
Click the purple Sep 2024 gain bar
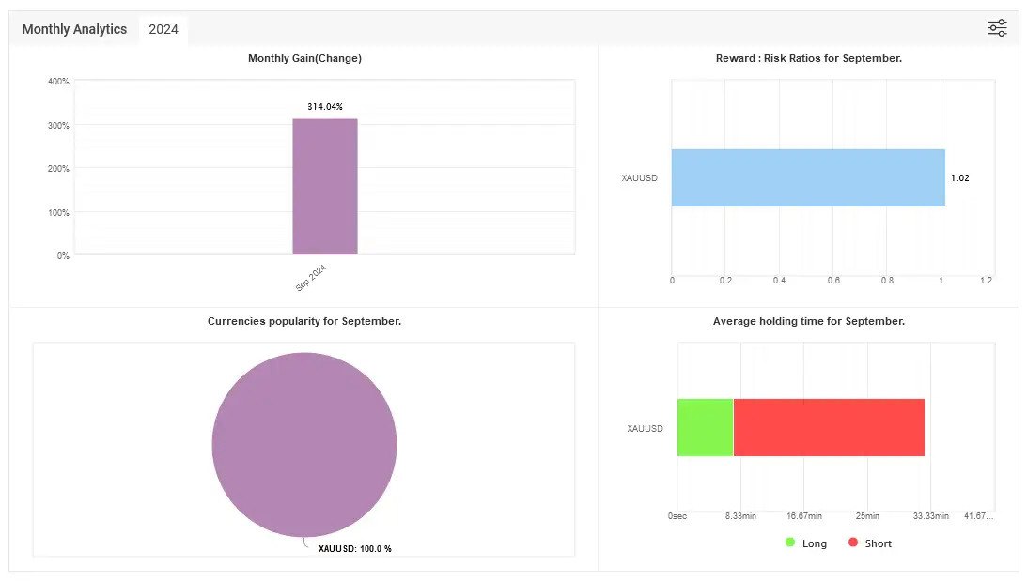tap(324, 186)
